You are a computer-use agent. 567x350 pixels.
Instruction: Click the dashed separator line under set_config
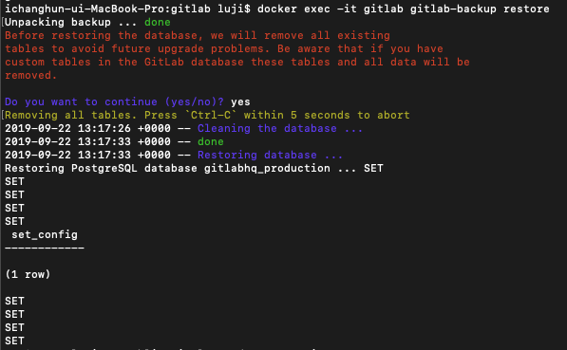pyautogui.click(x=45, y=249)
